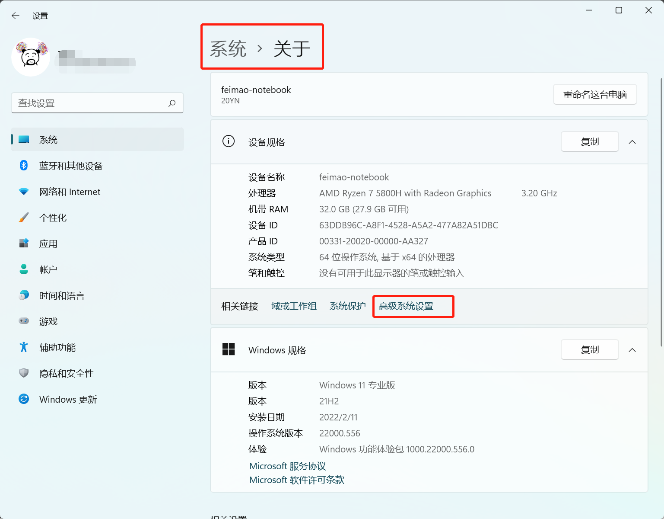Open Microsoft 软件许可条款 link
The height and width of the screenshot is (519, 664).
point(297,480)
